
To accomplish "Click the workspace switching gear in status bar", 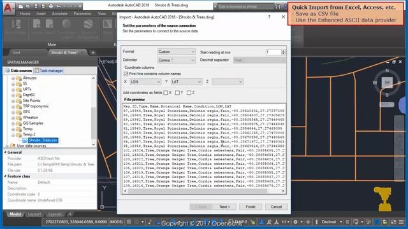I will [295, 222].
